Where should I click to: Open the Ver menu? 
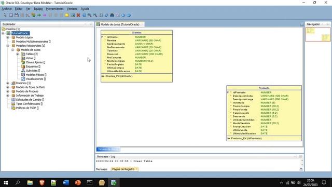(x=28, y=9)
